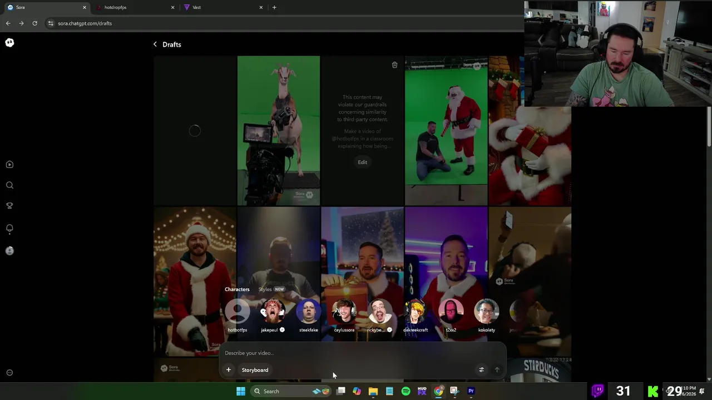Open File Explorer from the taskbar
This screenshot has width=712, height=400.
pos(373,391)
